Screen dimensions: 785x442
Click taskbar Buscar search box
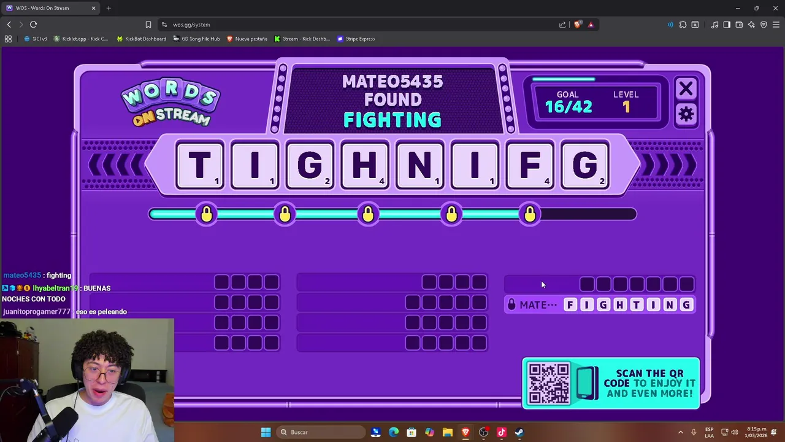[x=320, y=432]
